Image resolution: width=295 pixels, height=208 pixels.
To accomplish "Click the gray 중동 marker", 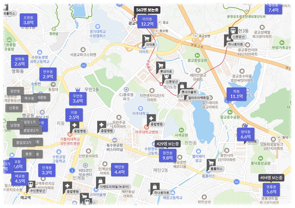I will click(x=29, y=154).
